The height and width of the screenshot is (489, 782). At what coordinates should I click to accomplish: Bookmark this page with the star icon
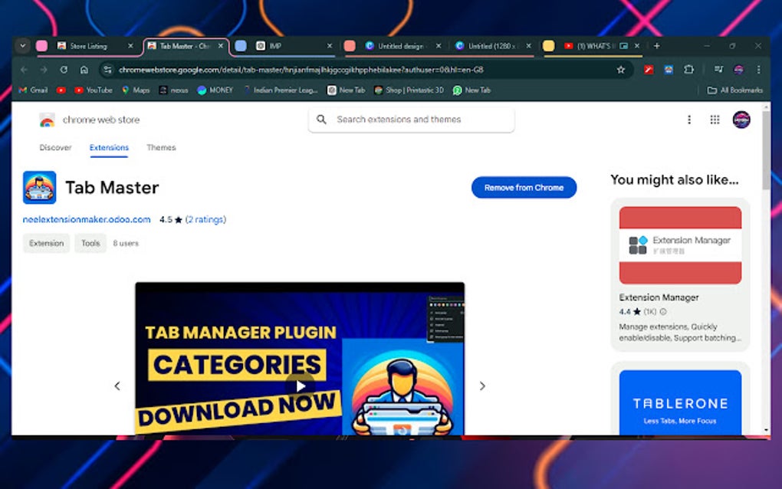pyautogui.click(x=621, y=69)
